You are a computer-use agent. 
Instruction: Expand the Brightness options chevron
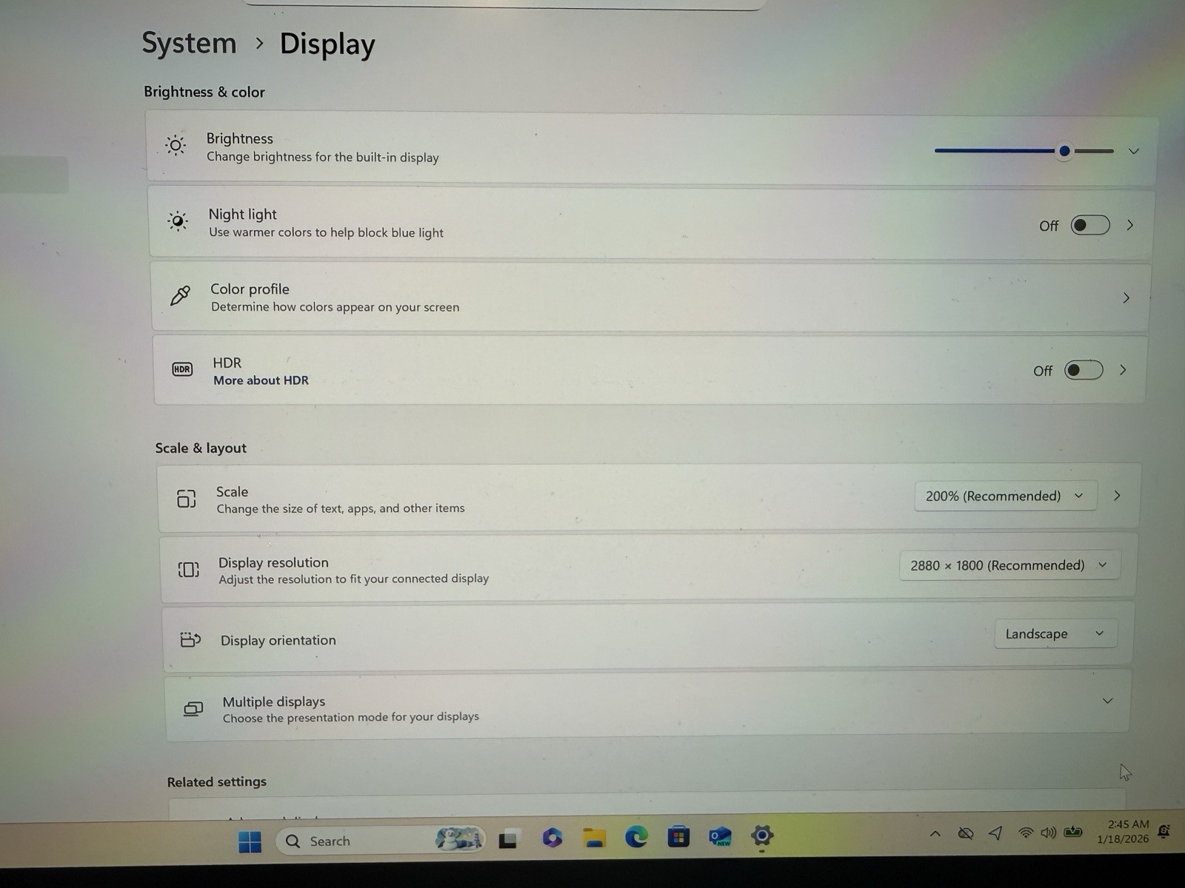pyautogui.click(x=1134, y=151)
